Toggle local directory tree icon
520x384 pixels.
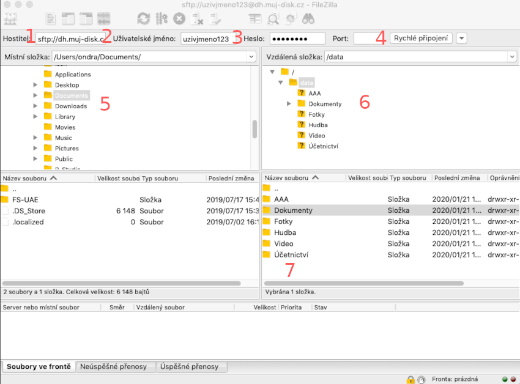(69, 18)
